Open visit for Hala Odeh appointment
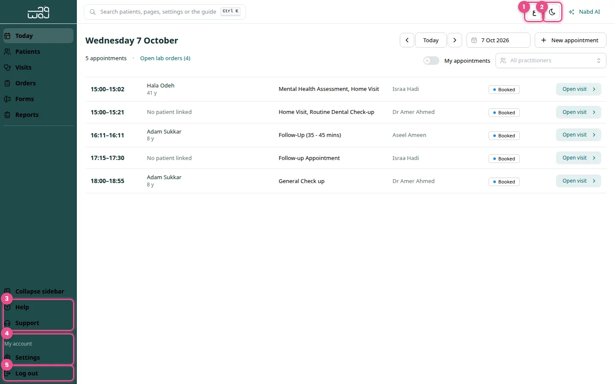The width and height of the screenshot is (615, 384). pos(578,89)
